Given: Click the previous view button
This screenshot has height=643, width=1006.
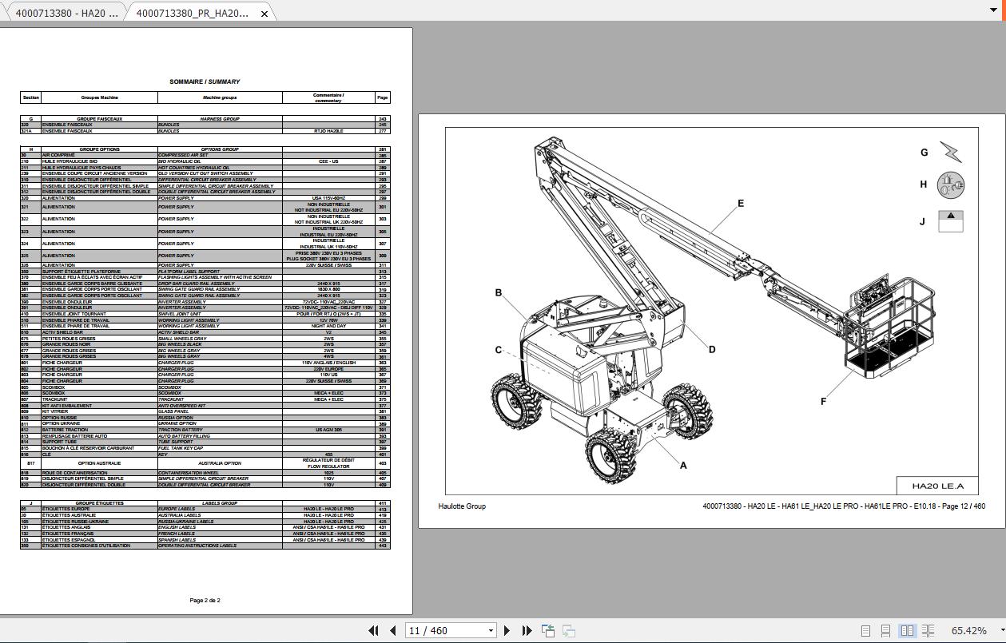Looking at the screenshot, I should point(548,630).
